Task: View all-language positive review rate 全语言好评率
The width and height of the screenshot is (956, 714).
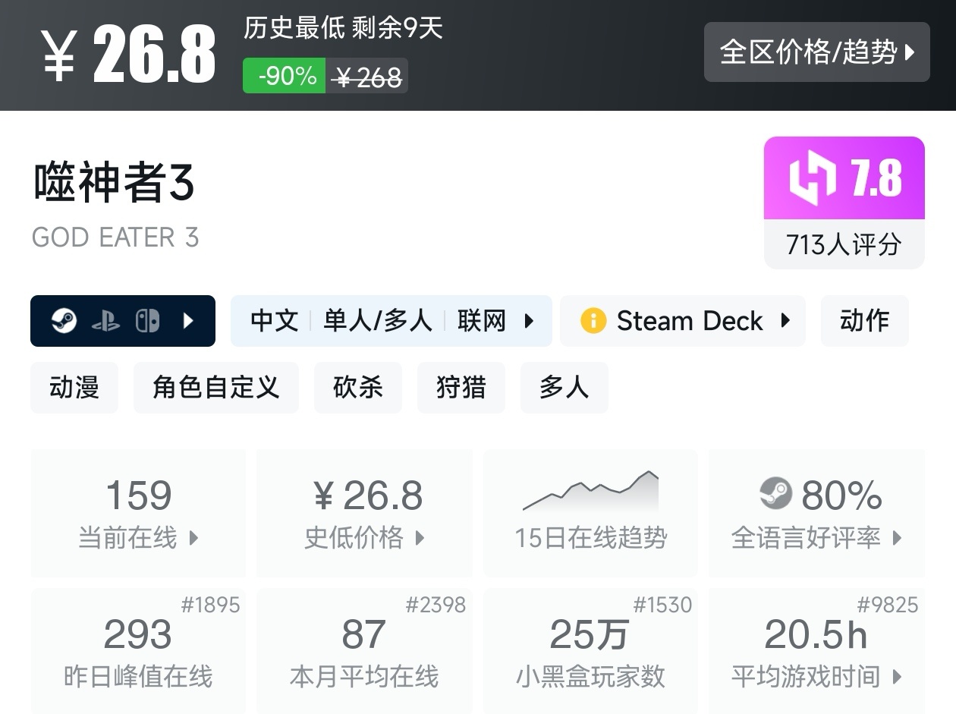Action: click(816, 512)
